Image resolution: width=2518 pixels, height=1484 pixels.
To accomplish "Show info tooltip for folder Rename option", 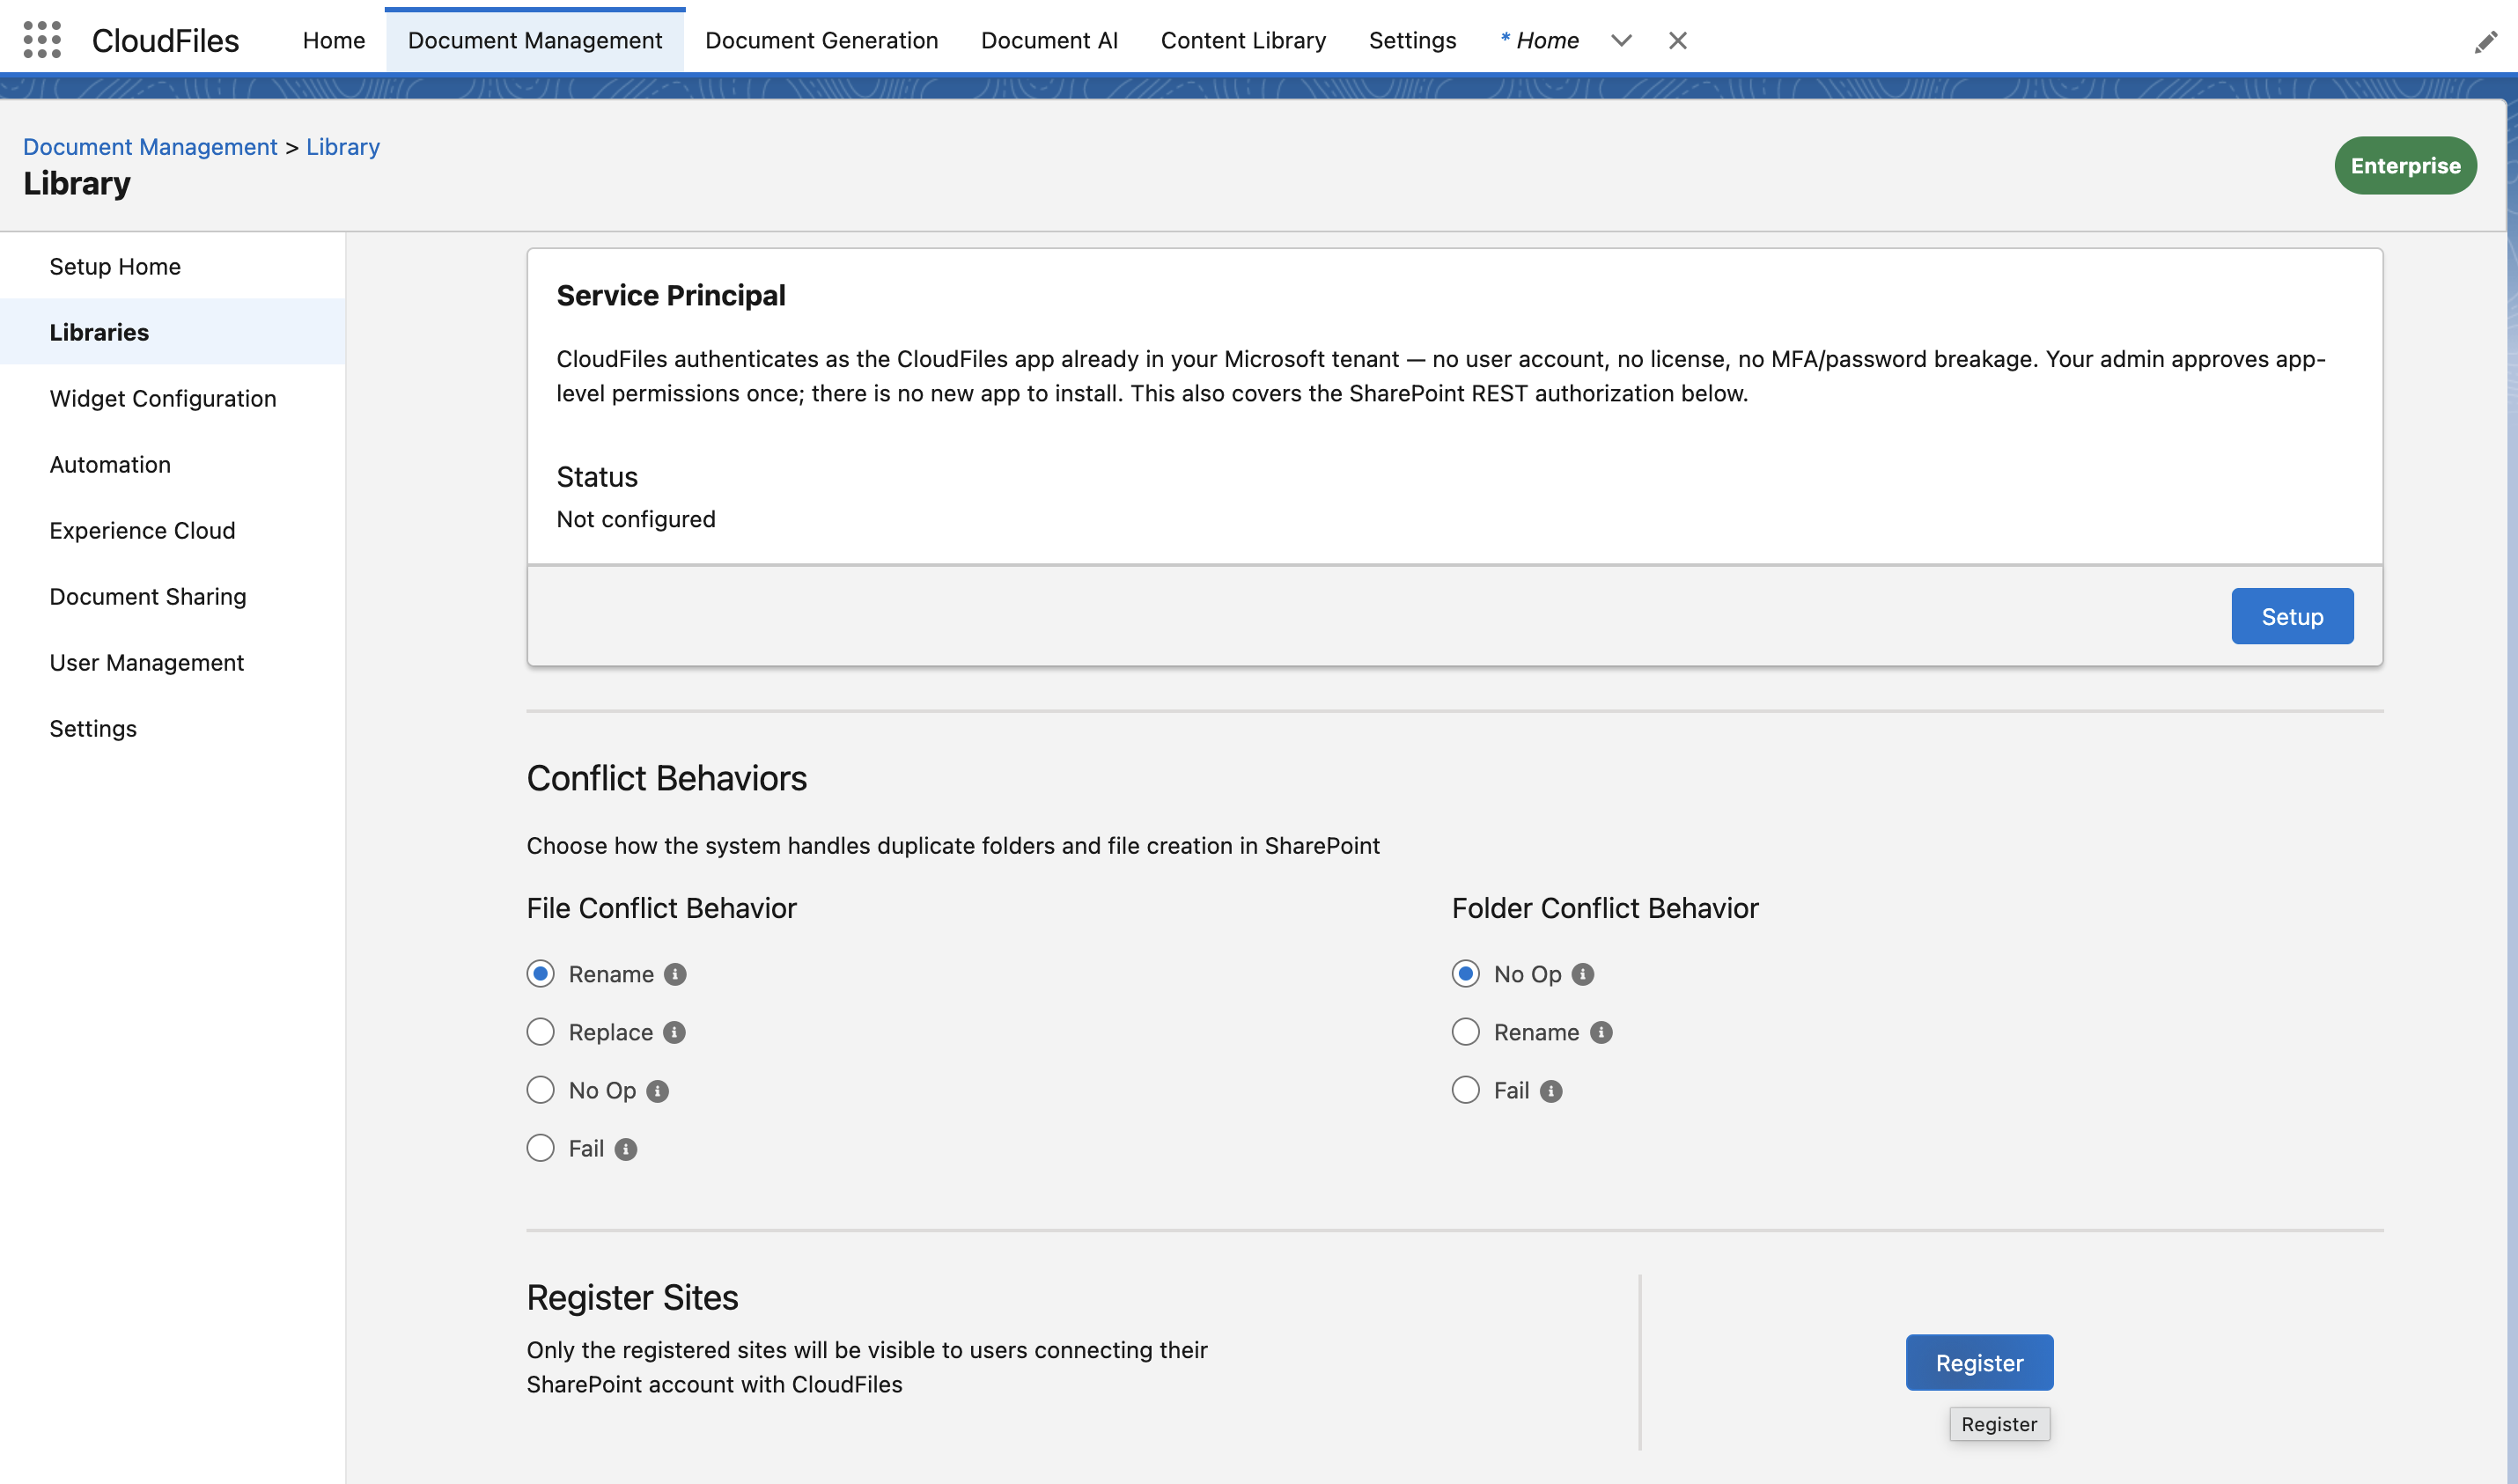I will tap(1600, 1032).
